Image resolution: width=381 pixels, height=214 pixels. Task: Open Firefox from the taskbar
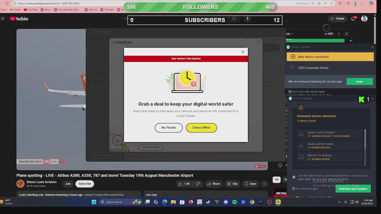click(191, 202)
